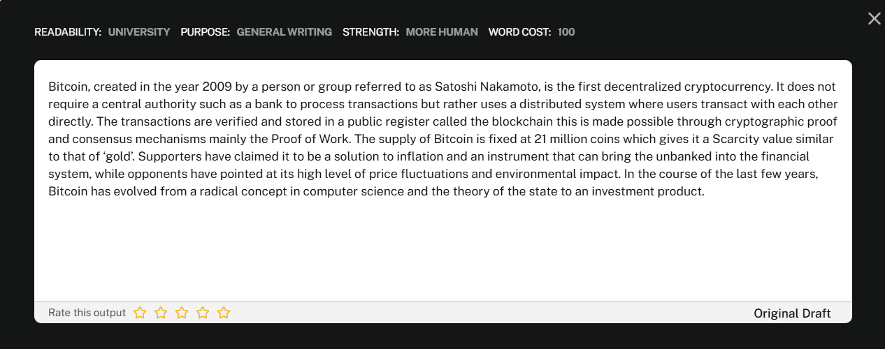Rate this output four stars
Viewport: 885px width, 349px height.
click(x=203, y=313)
